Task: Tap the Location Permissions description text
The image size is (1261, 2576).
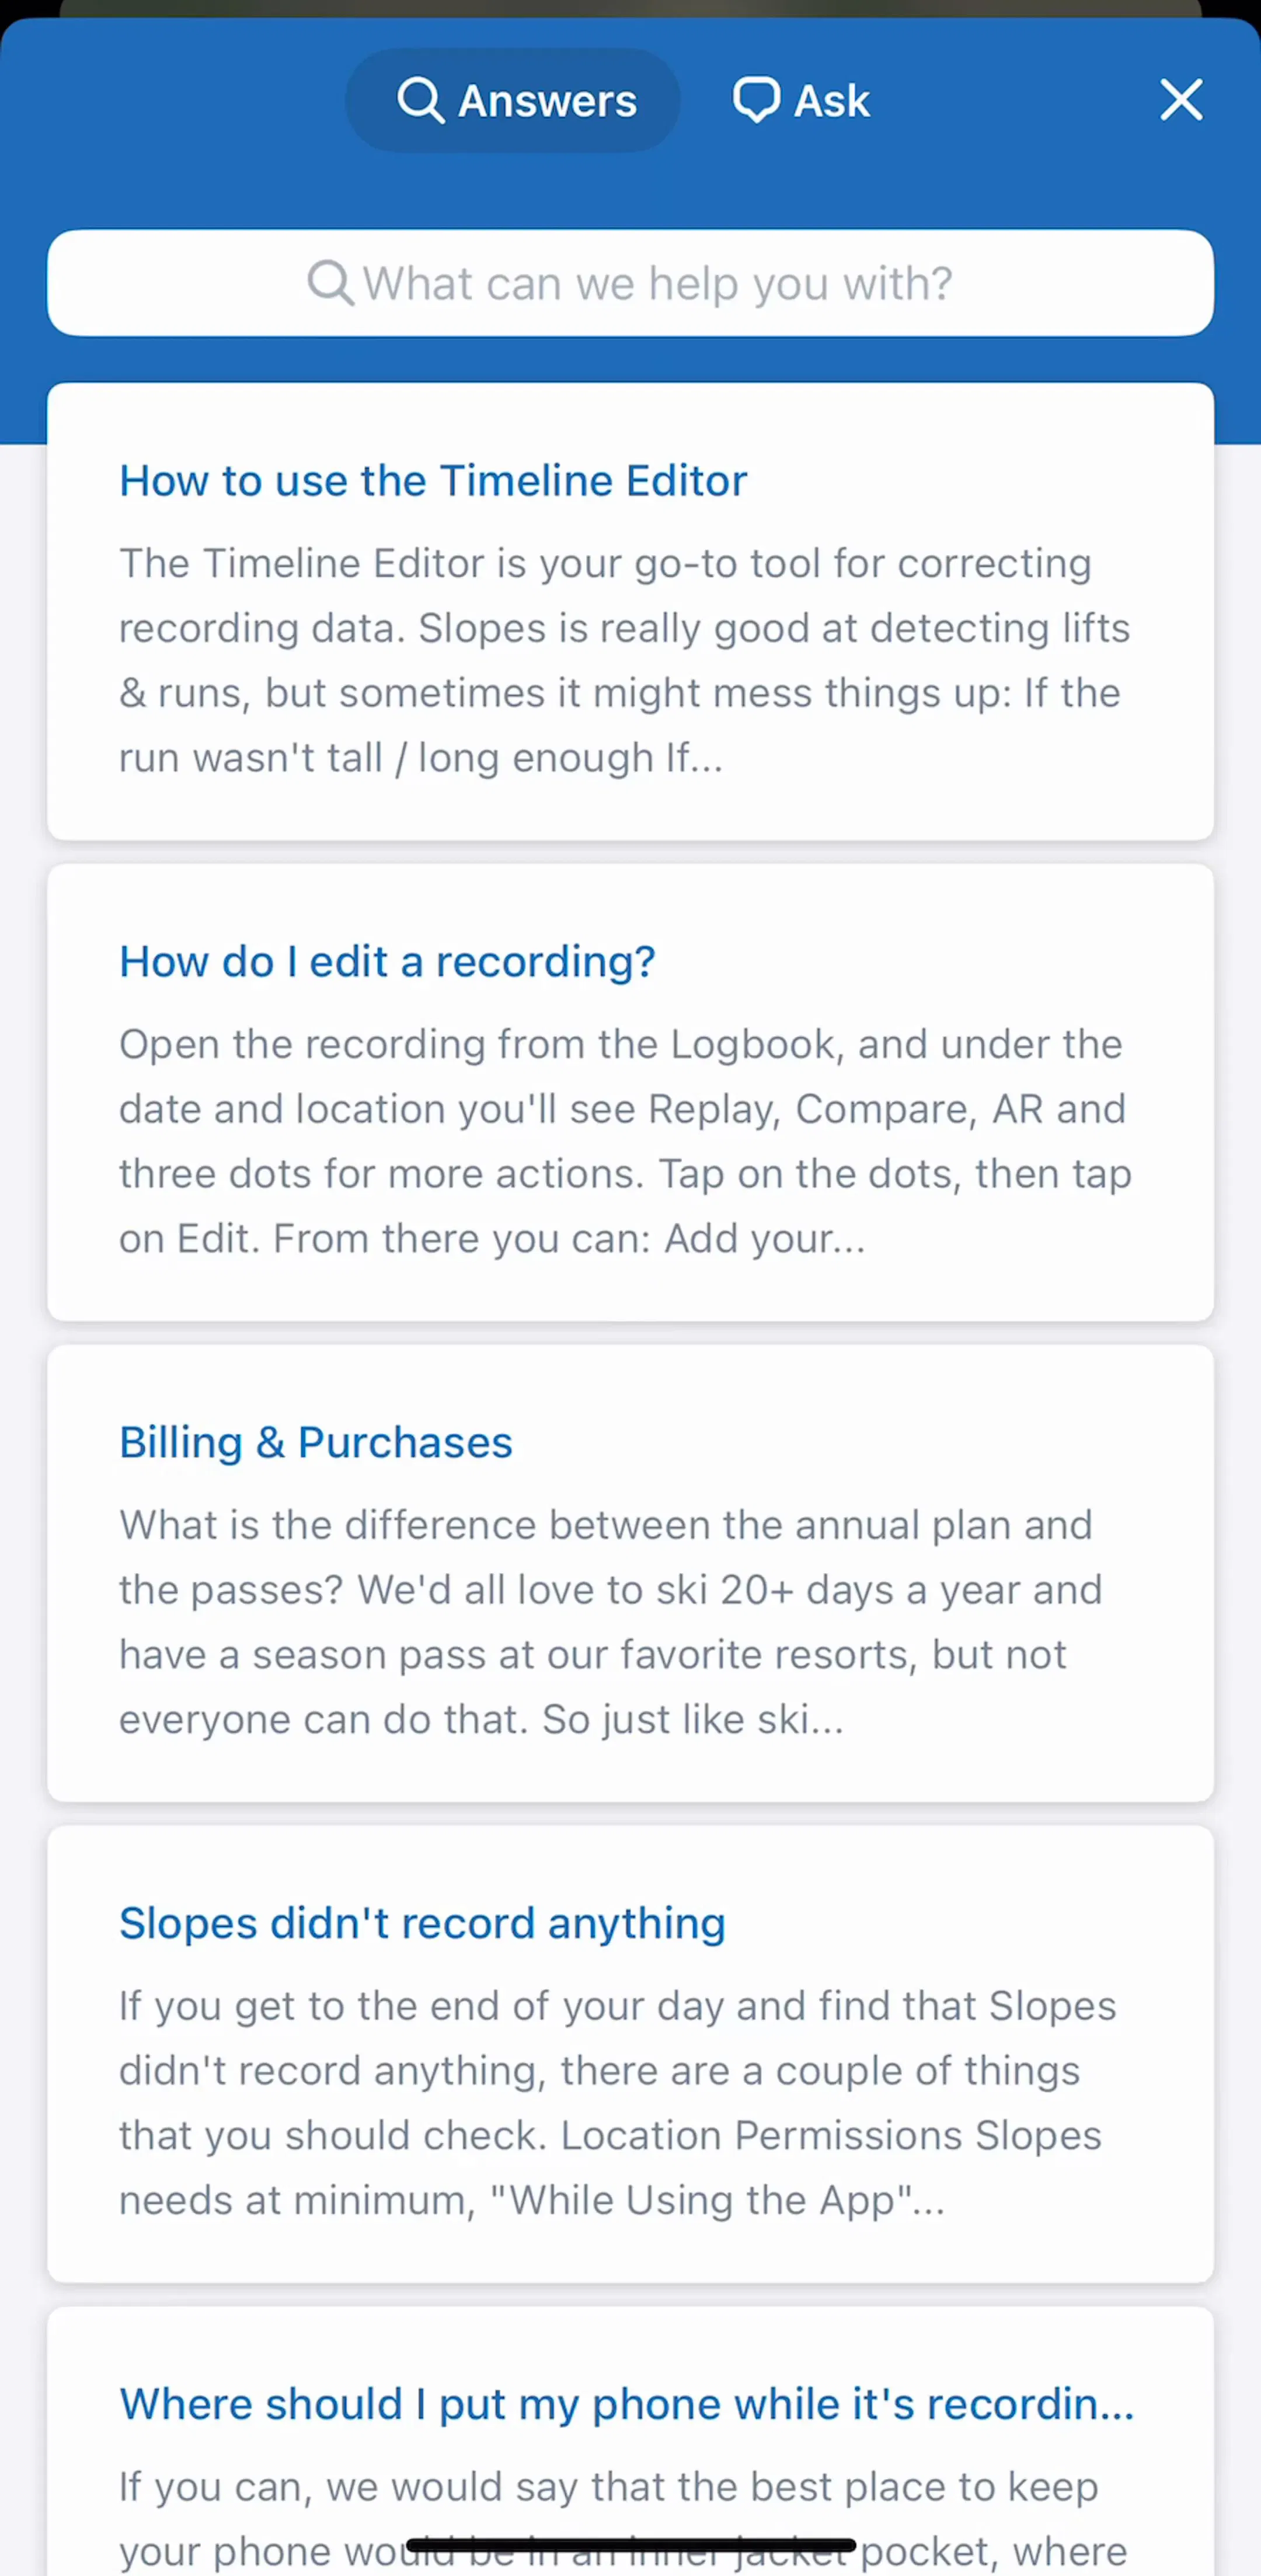Action: pos(617,2104)
